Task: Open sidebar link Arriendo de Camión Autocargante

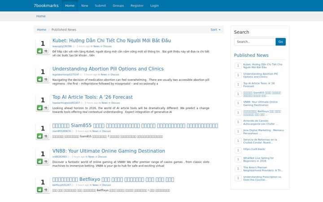Action: 261,123
